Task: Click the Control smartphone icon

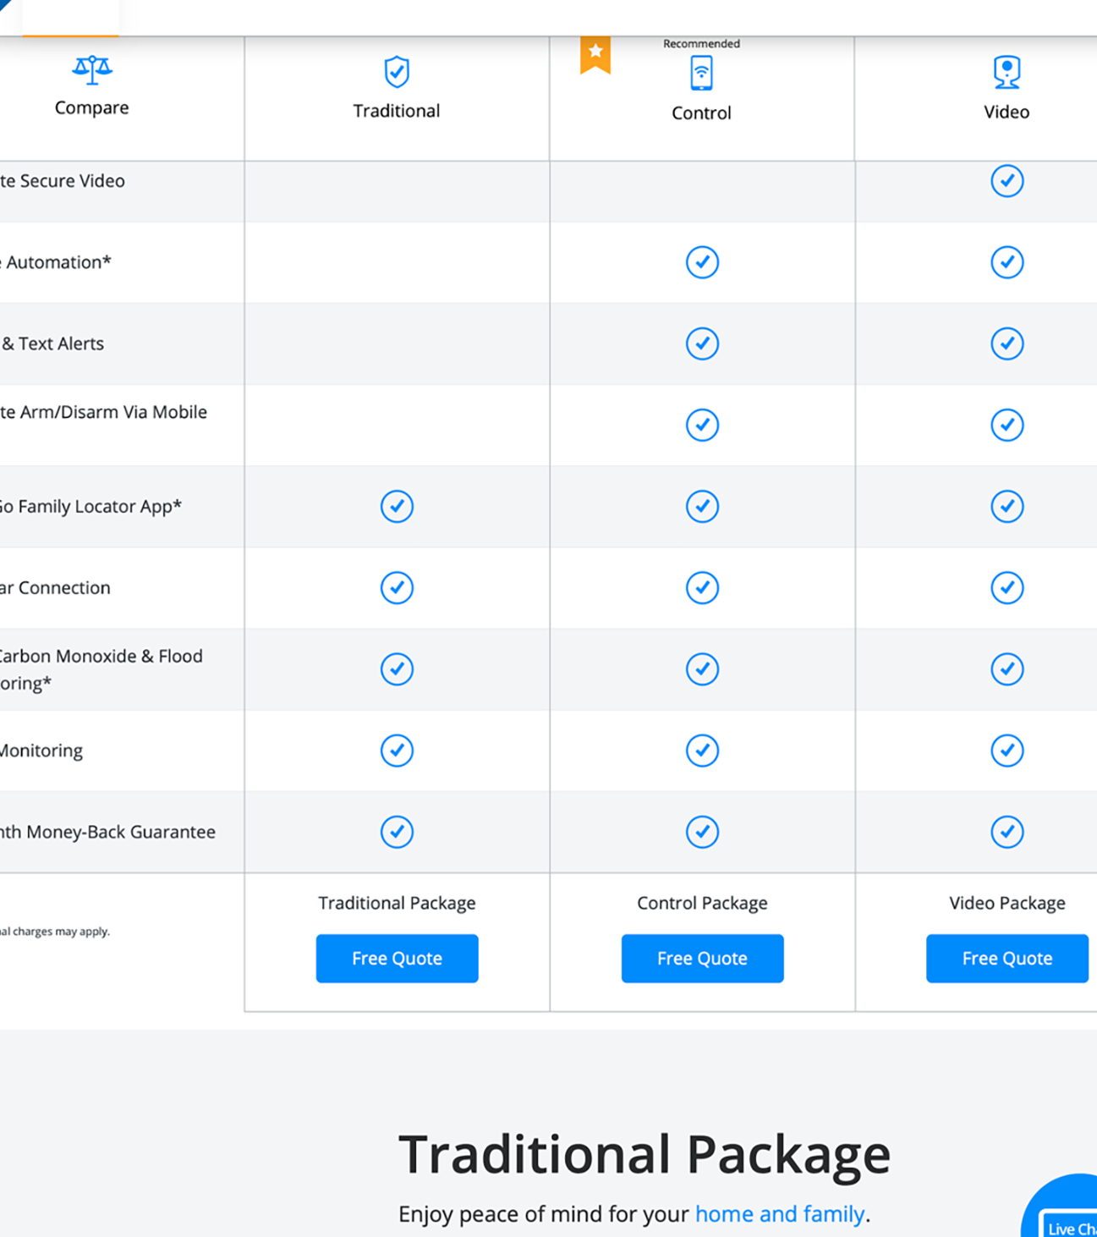Action: tap(701, 73)
